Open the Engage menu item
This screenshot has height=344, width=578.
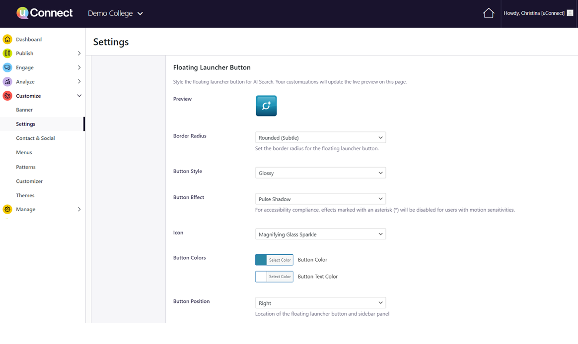[25, 68]
